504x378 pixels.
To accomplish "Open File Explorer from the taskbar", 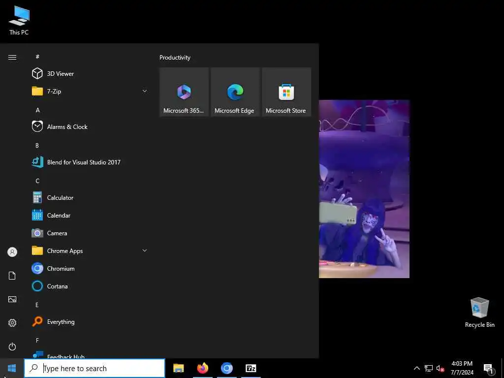I will coord(178,368).
